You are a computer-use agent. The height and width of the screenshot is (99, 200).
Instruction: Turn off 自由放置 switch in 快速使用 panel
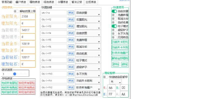click(114, 11)
